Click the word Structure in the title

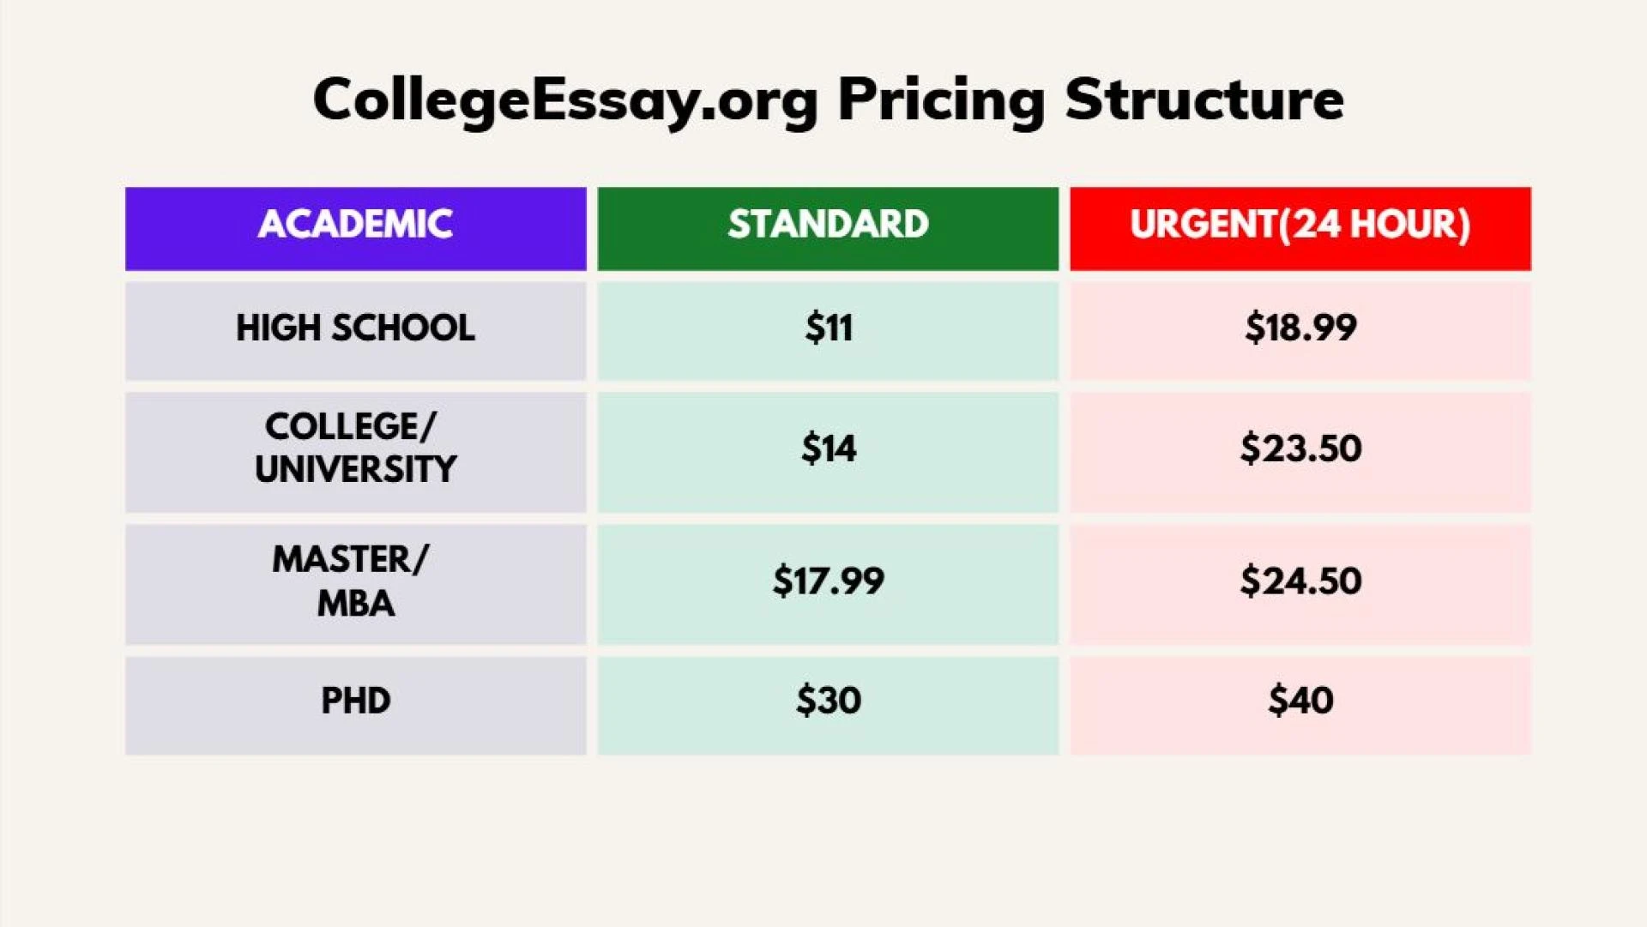coord(1204,99)
